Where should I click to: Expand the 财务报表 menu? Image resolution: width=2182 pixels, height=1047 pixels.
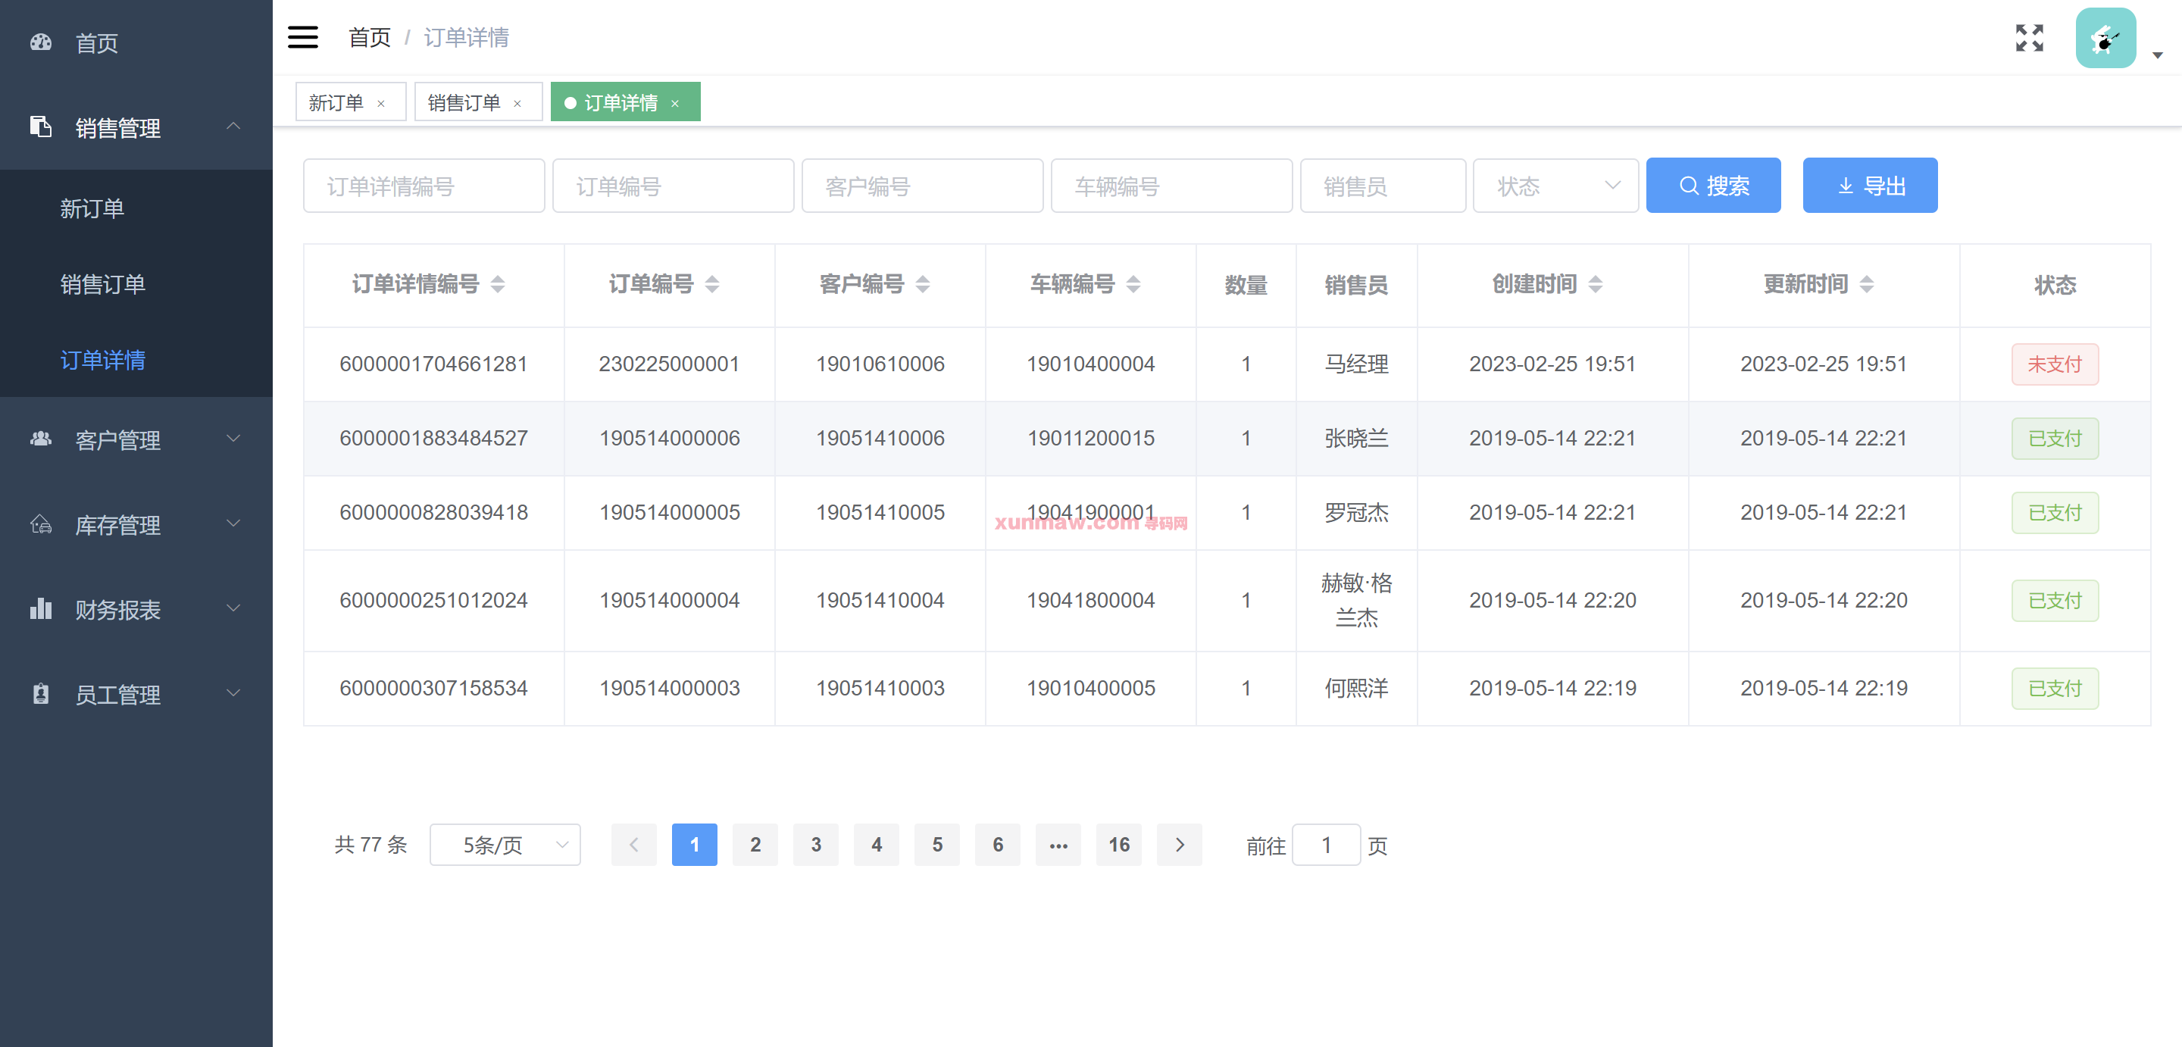pyautogui.click(x=136, y=609)
